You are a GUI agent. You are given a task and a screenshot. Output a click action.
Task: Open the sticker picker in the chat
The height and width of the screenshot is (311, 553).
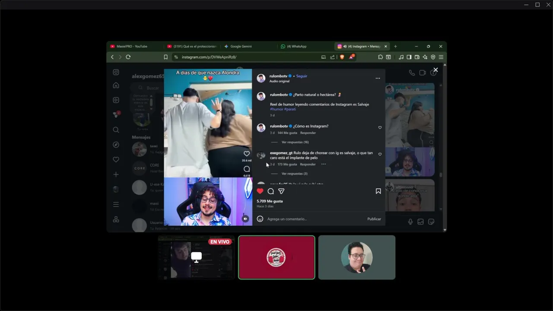[x=431, y=222]
